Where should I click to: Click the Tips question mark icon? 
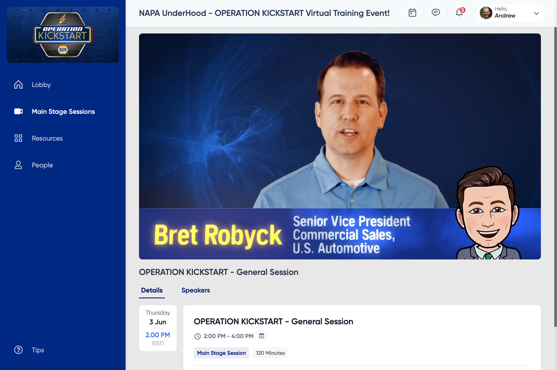(18, 350)
